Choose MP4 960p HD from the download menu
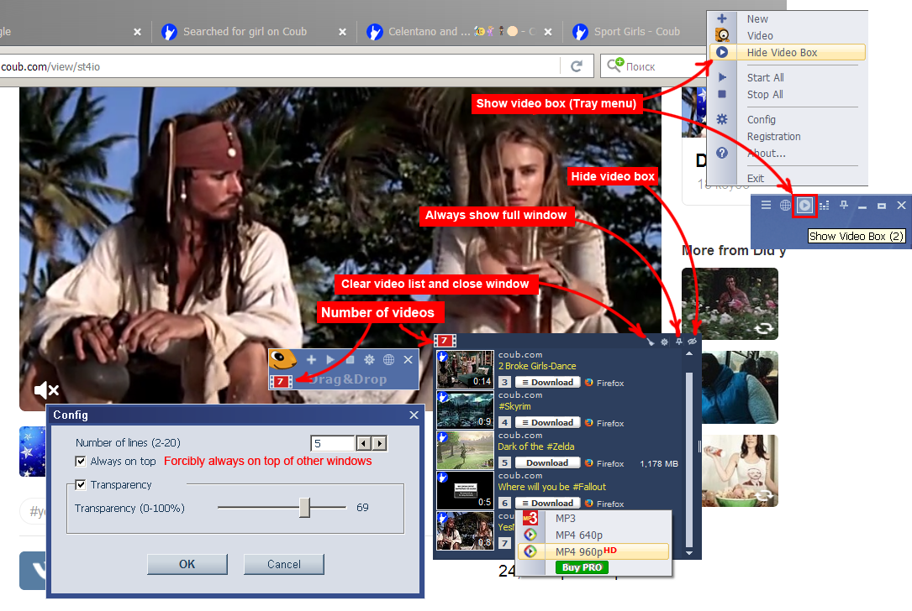912x611 pixels. click(593, 551)
